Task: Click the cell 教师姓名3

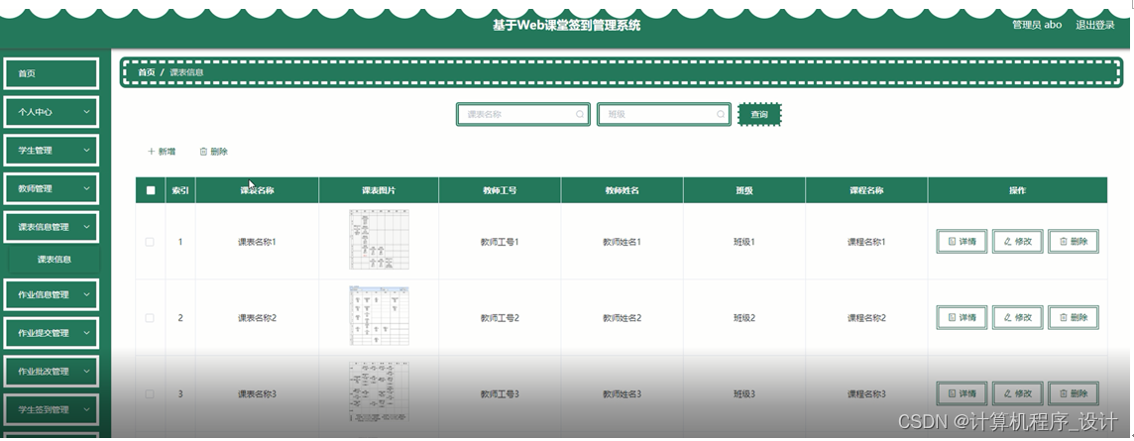Action: 622,394
